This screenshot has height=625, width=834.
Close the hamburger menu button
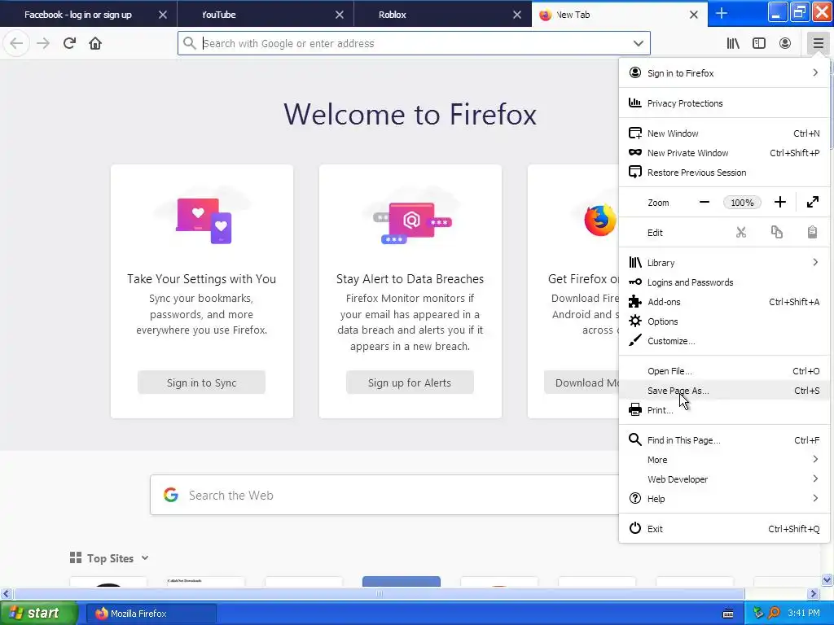818,43
